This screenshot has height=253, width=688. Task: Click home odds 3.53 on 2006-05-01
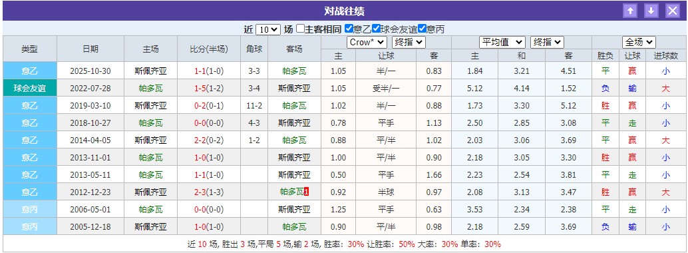click(475, 210)
